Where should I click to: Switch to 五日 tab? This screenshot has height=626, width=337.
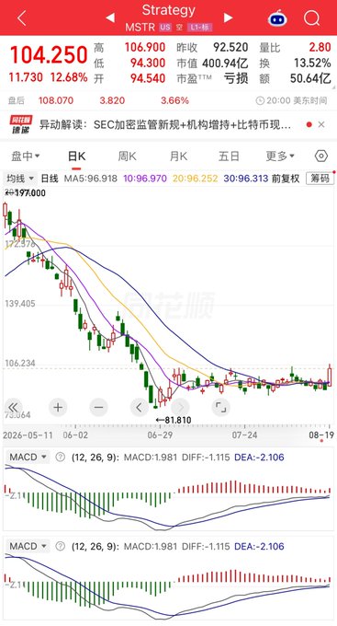(x=229, y=156)
